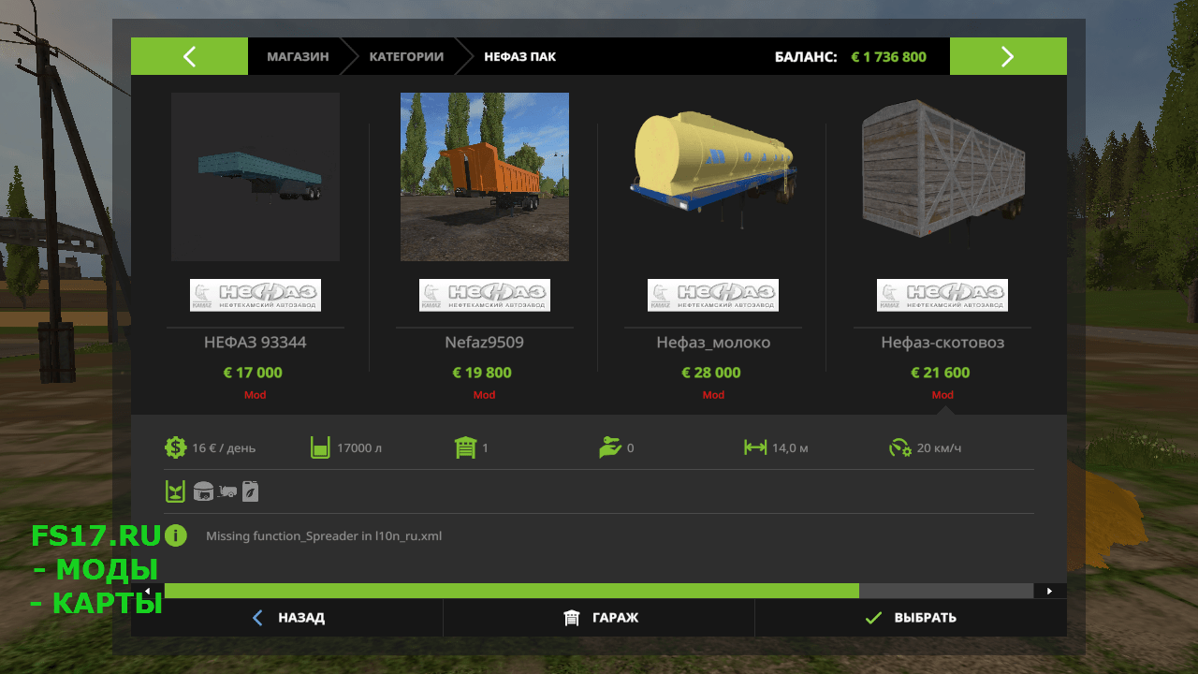Viewport: 1198px width, 674px height.
Task: Select НЕФАЗ 93344 trailer thumbnail
Action: (256, 177)
